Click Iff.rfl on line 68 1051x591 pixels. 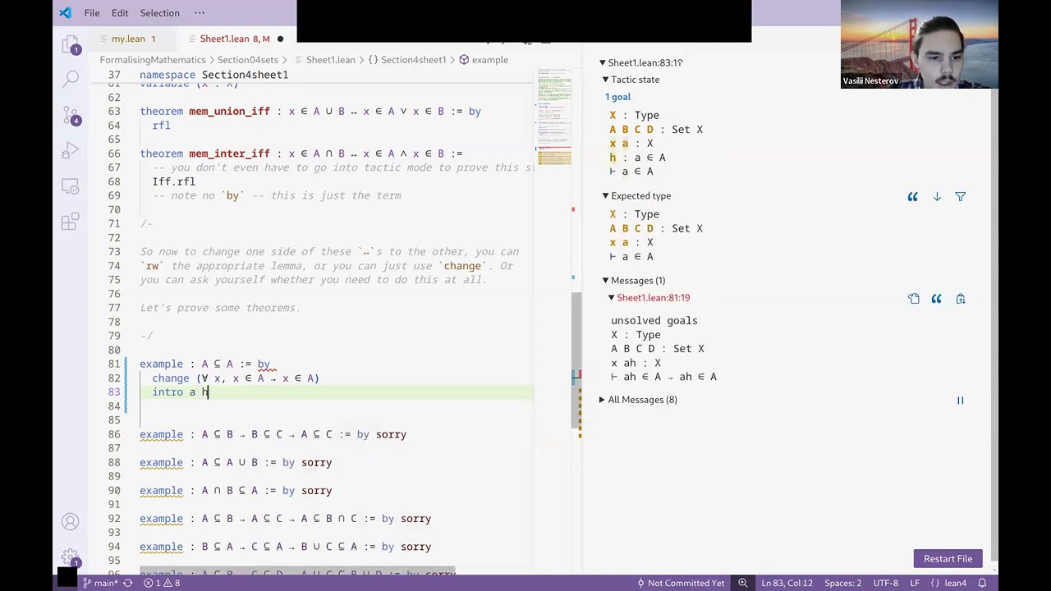(x=173, y=181)
